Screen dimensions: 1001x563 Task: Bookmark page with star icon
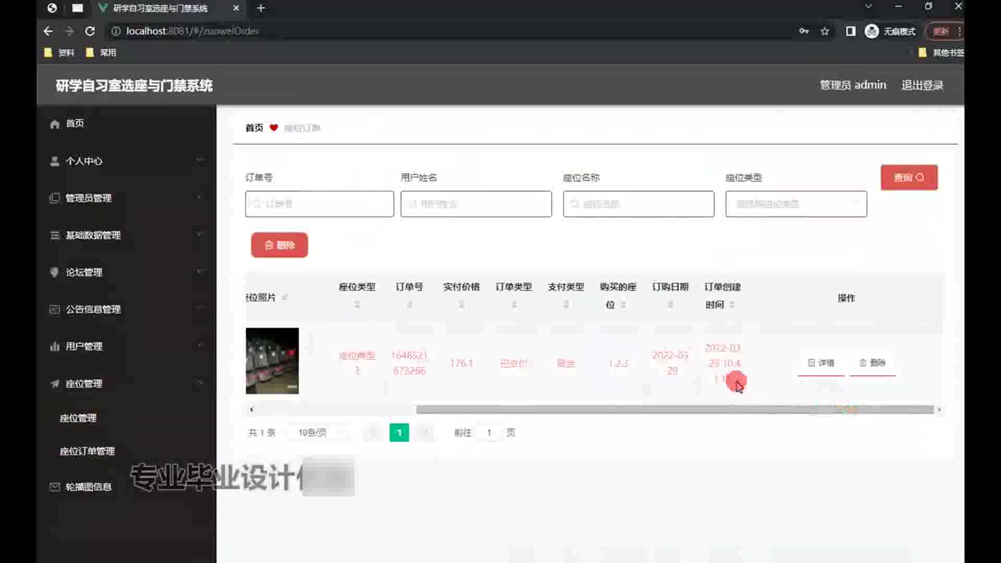point(825,31)
